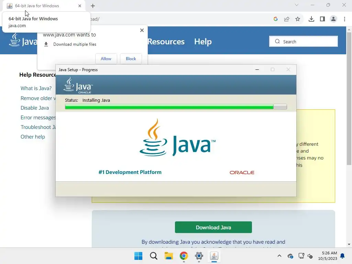Image resolution: width=352 pixels, height=264 pixels.
Task: Click the Java Oracle logo in the setup header
Action: coord(78,85)
